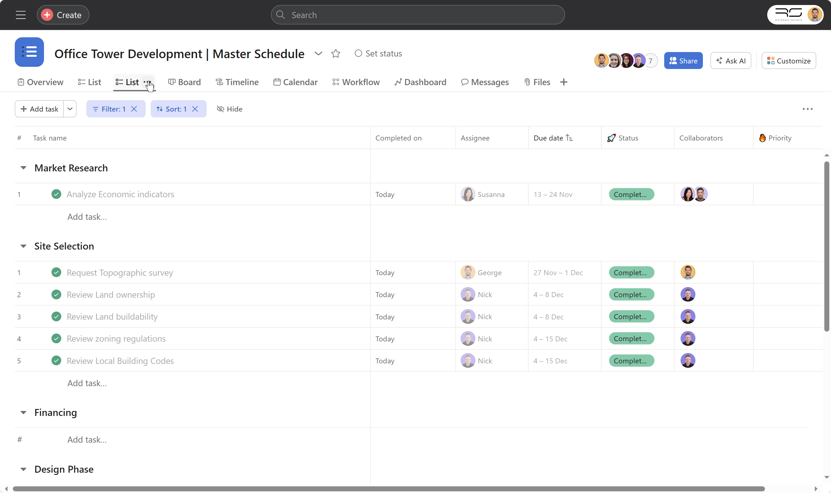Mark Analyze Economic indicators task incomplete
The width and height of the screenshot is (831, 493).
[x=56, y=194]
